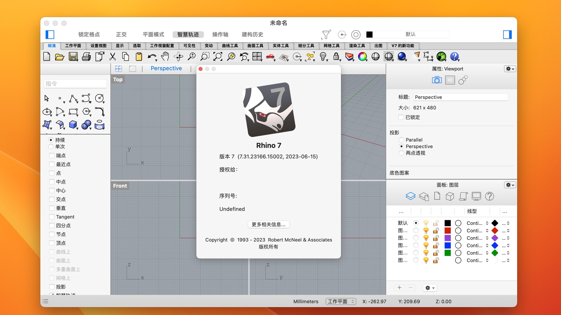This screenshot has width=561, height=315.
Task: Click the viewport camera icon in properties
Action: pyautogui.click(x=437, y=80)
